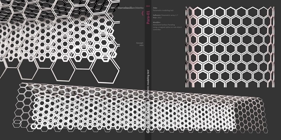Screen dimensions: 281x140
Task: Click the 'MBA' text under Concept
Action: 141,45
